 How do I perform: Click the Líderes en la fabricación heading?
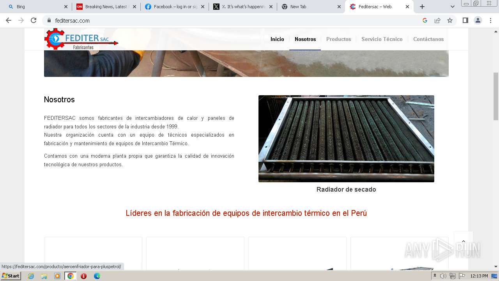point(246,213)
